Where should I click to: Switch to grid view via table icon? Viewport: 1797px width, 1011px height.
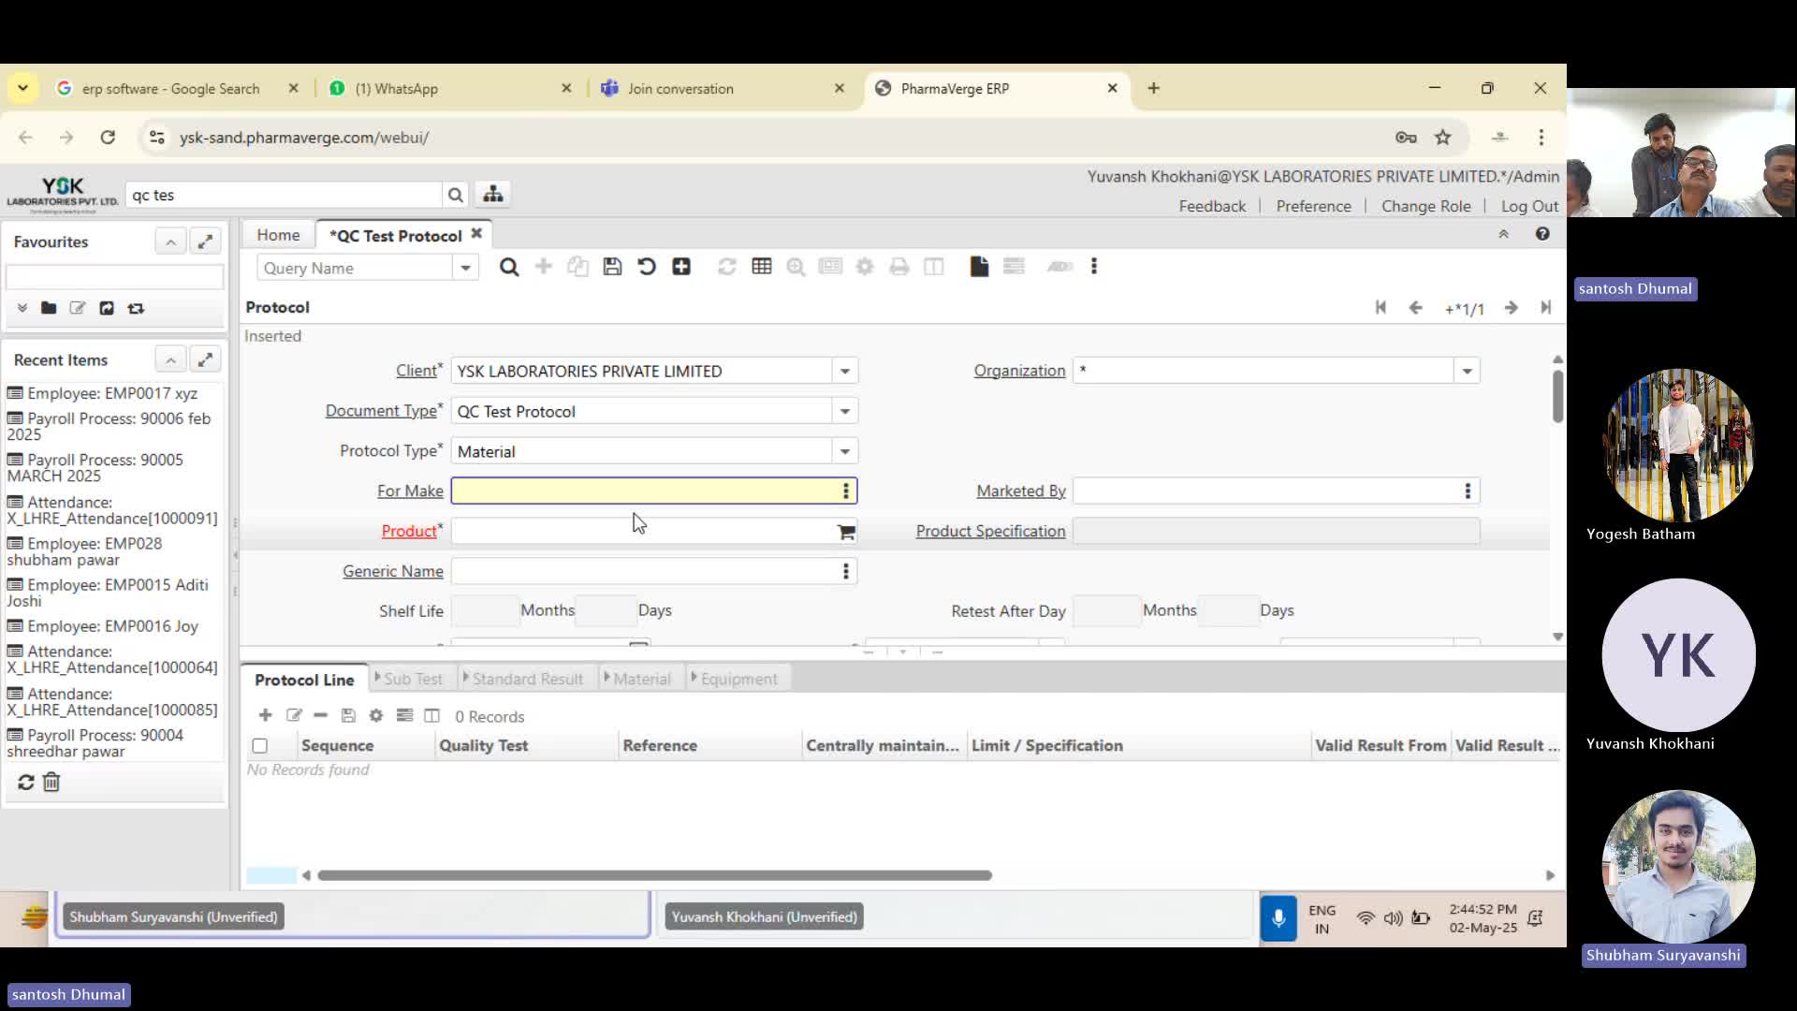tap(762, 267)
